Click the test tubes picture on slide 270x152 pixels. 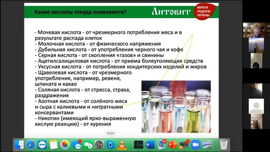pos(176,107)
